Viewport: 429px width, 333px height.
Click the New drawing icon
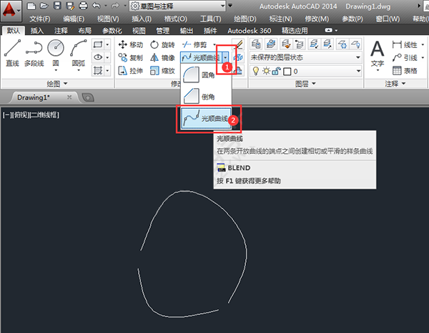(x=31, y=6)
